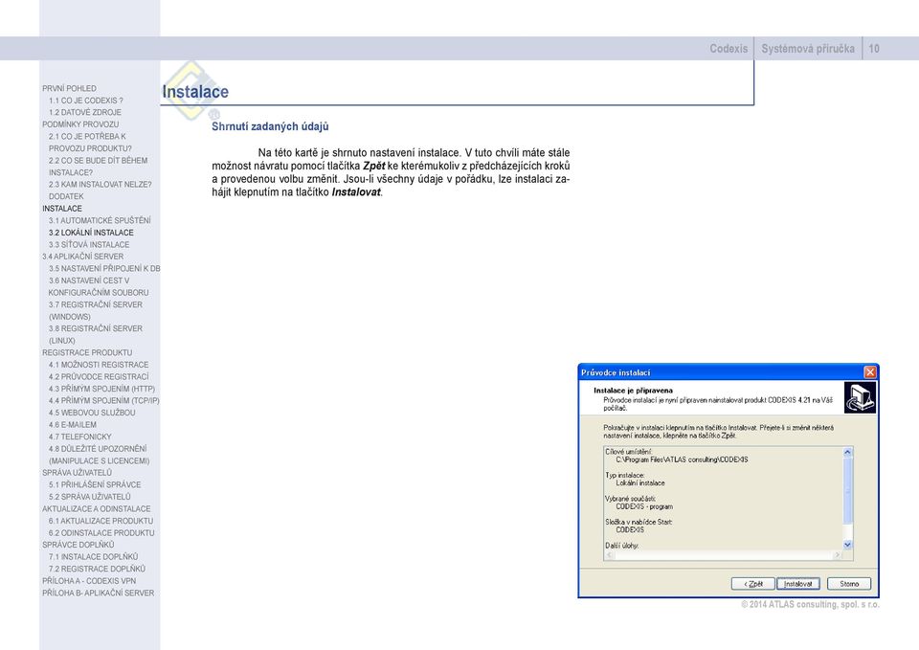Click Systémová příručka in the header
Image resolution: width=919 pixels, height=650 pixels.
pos(808,49)
